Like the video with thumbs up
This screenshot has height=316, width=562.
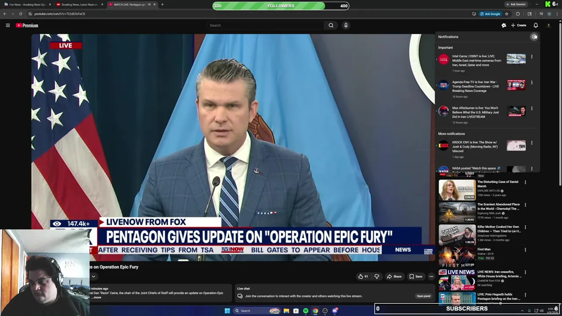pyautogui.click(x=363, y=276)
